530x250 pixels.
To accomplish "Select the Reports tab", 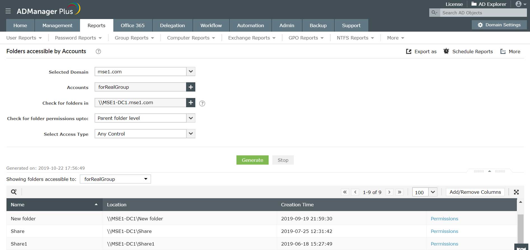I will click(97, 25).
